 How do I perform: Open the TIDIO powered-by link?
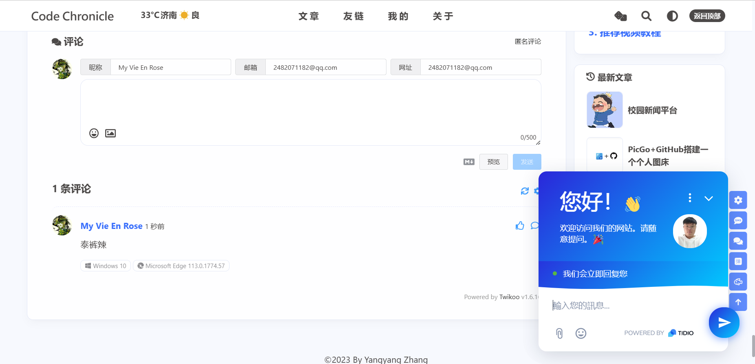(681, 333)
